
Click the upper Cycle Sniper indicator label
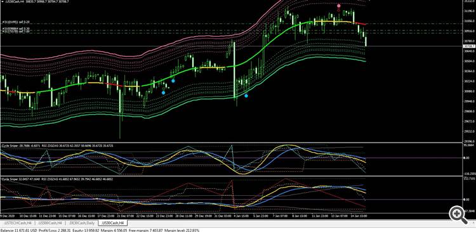pos(57,146)
